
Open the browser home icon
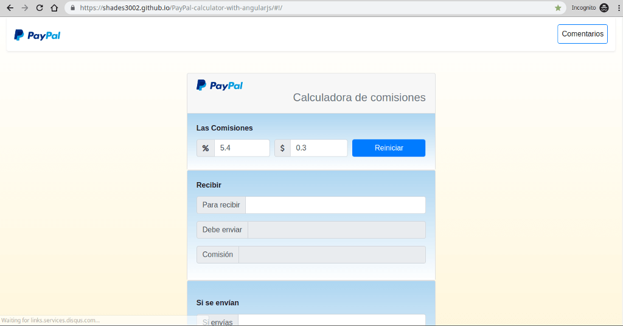54,8
